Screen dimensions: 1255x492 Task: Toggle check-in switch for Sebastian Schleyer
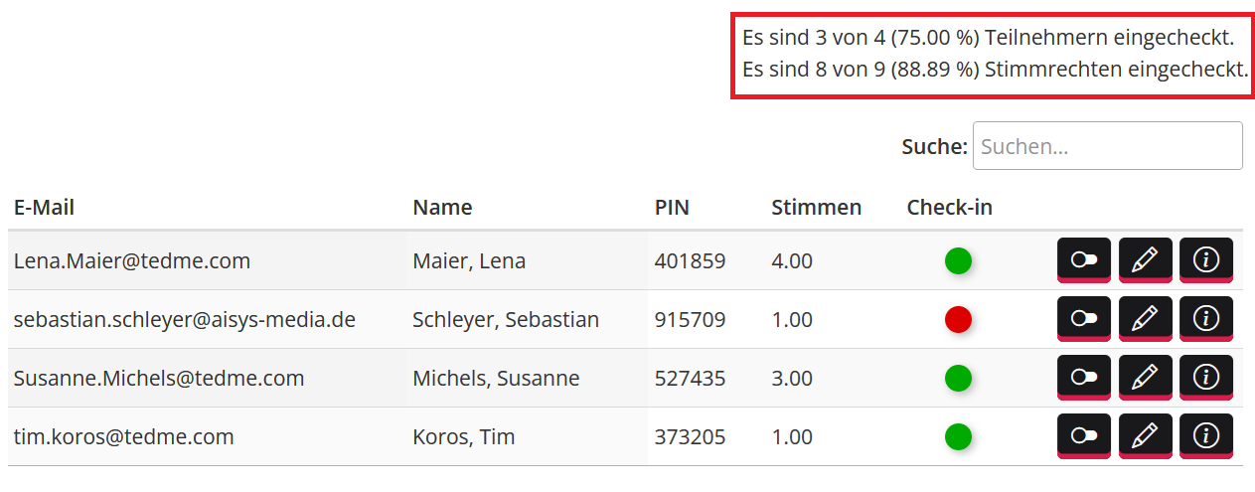[x=1083, y=319]
